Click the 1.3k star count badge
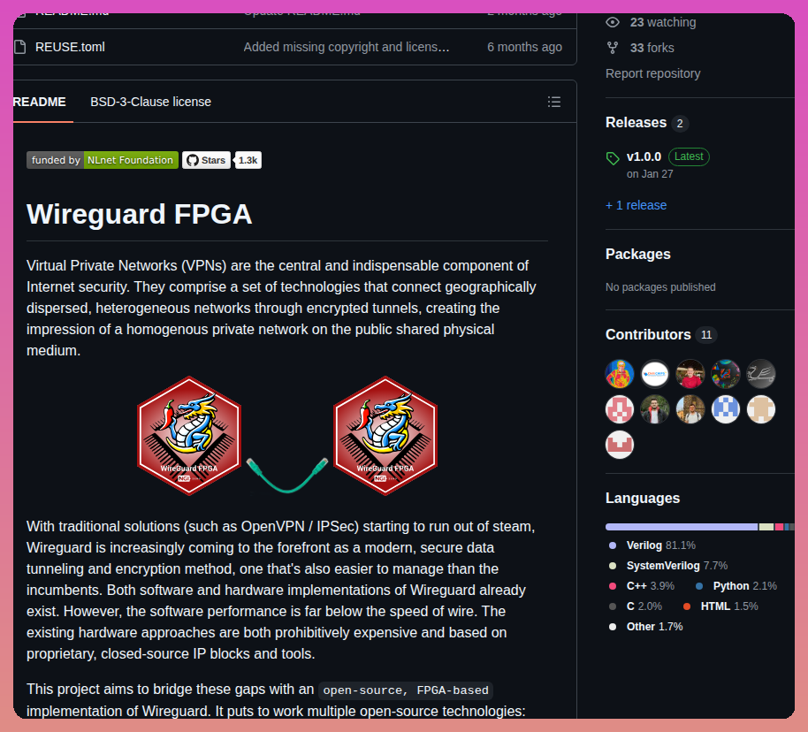Viewport: 808px width, 732px height. coord(248,160)
